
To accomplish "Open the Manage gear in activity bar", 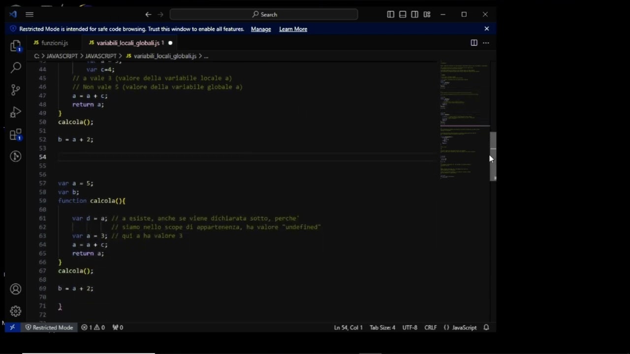I will click(16, 311).
